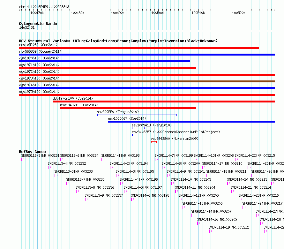Select the blue nsv565859 gain variant bar
Viewport: 284px width, 249px height.
[x=147, y=55]
